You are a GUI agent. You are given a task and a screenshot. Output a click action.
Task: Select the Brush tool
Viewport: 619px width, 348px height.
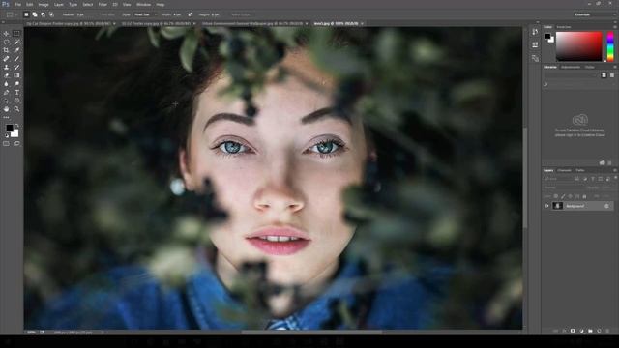pos(16,58)
